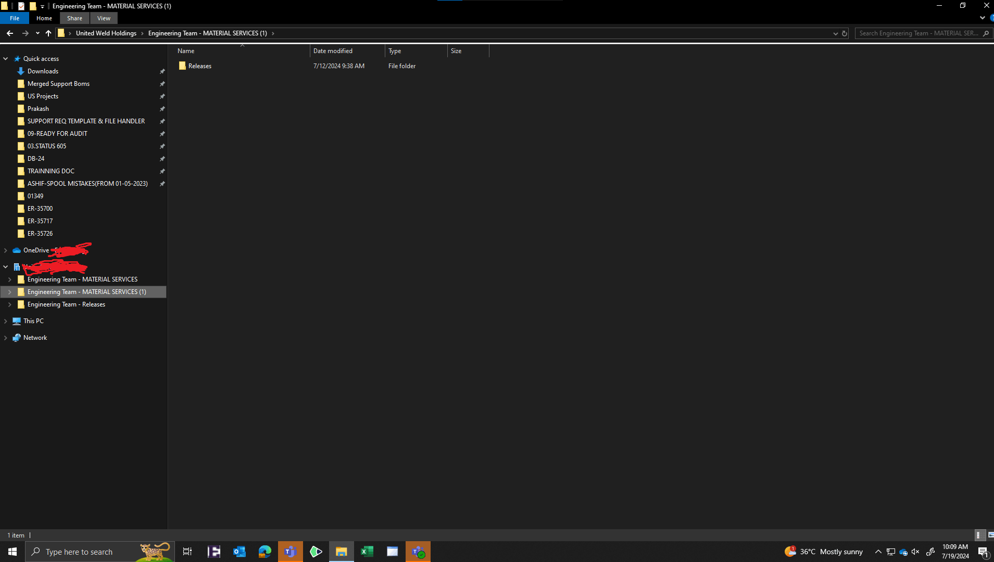Expand Engineering Team - MATERIAL SERVICES node
Viewport: 994px width, 562px height.
pyautogui.click(x=10, y=279)
